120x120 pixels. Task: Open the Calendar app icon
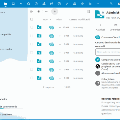tap(52, 4)
